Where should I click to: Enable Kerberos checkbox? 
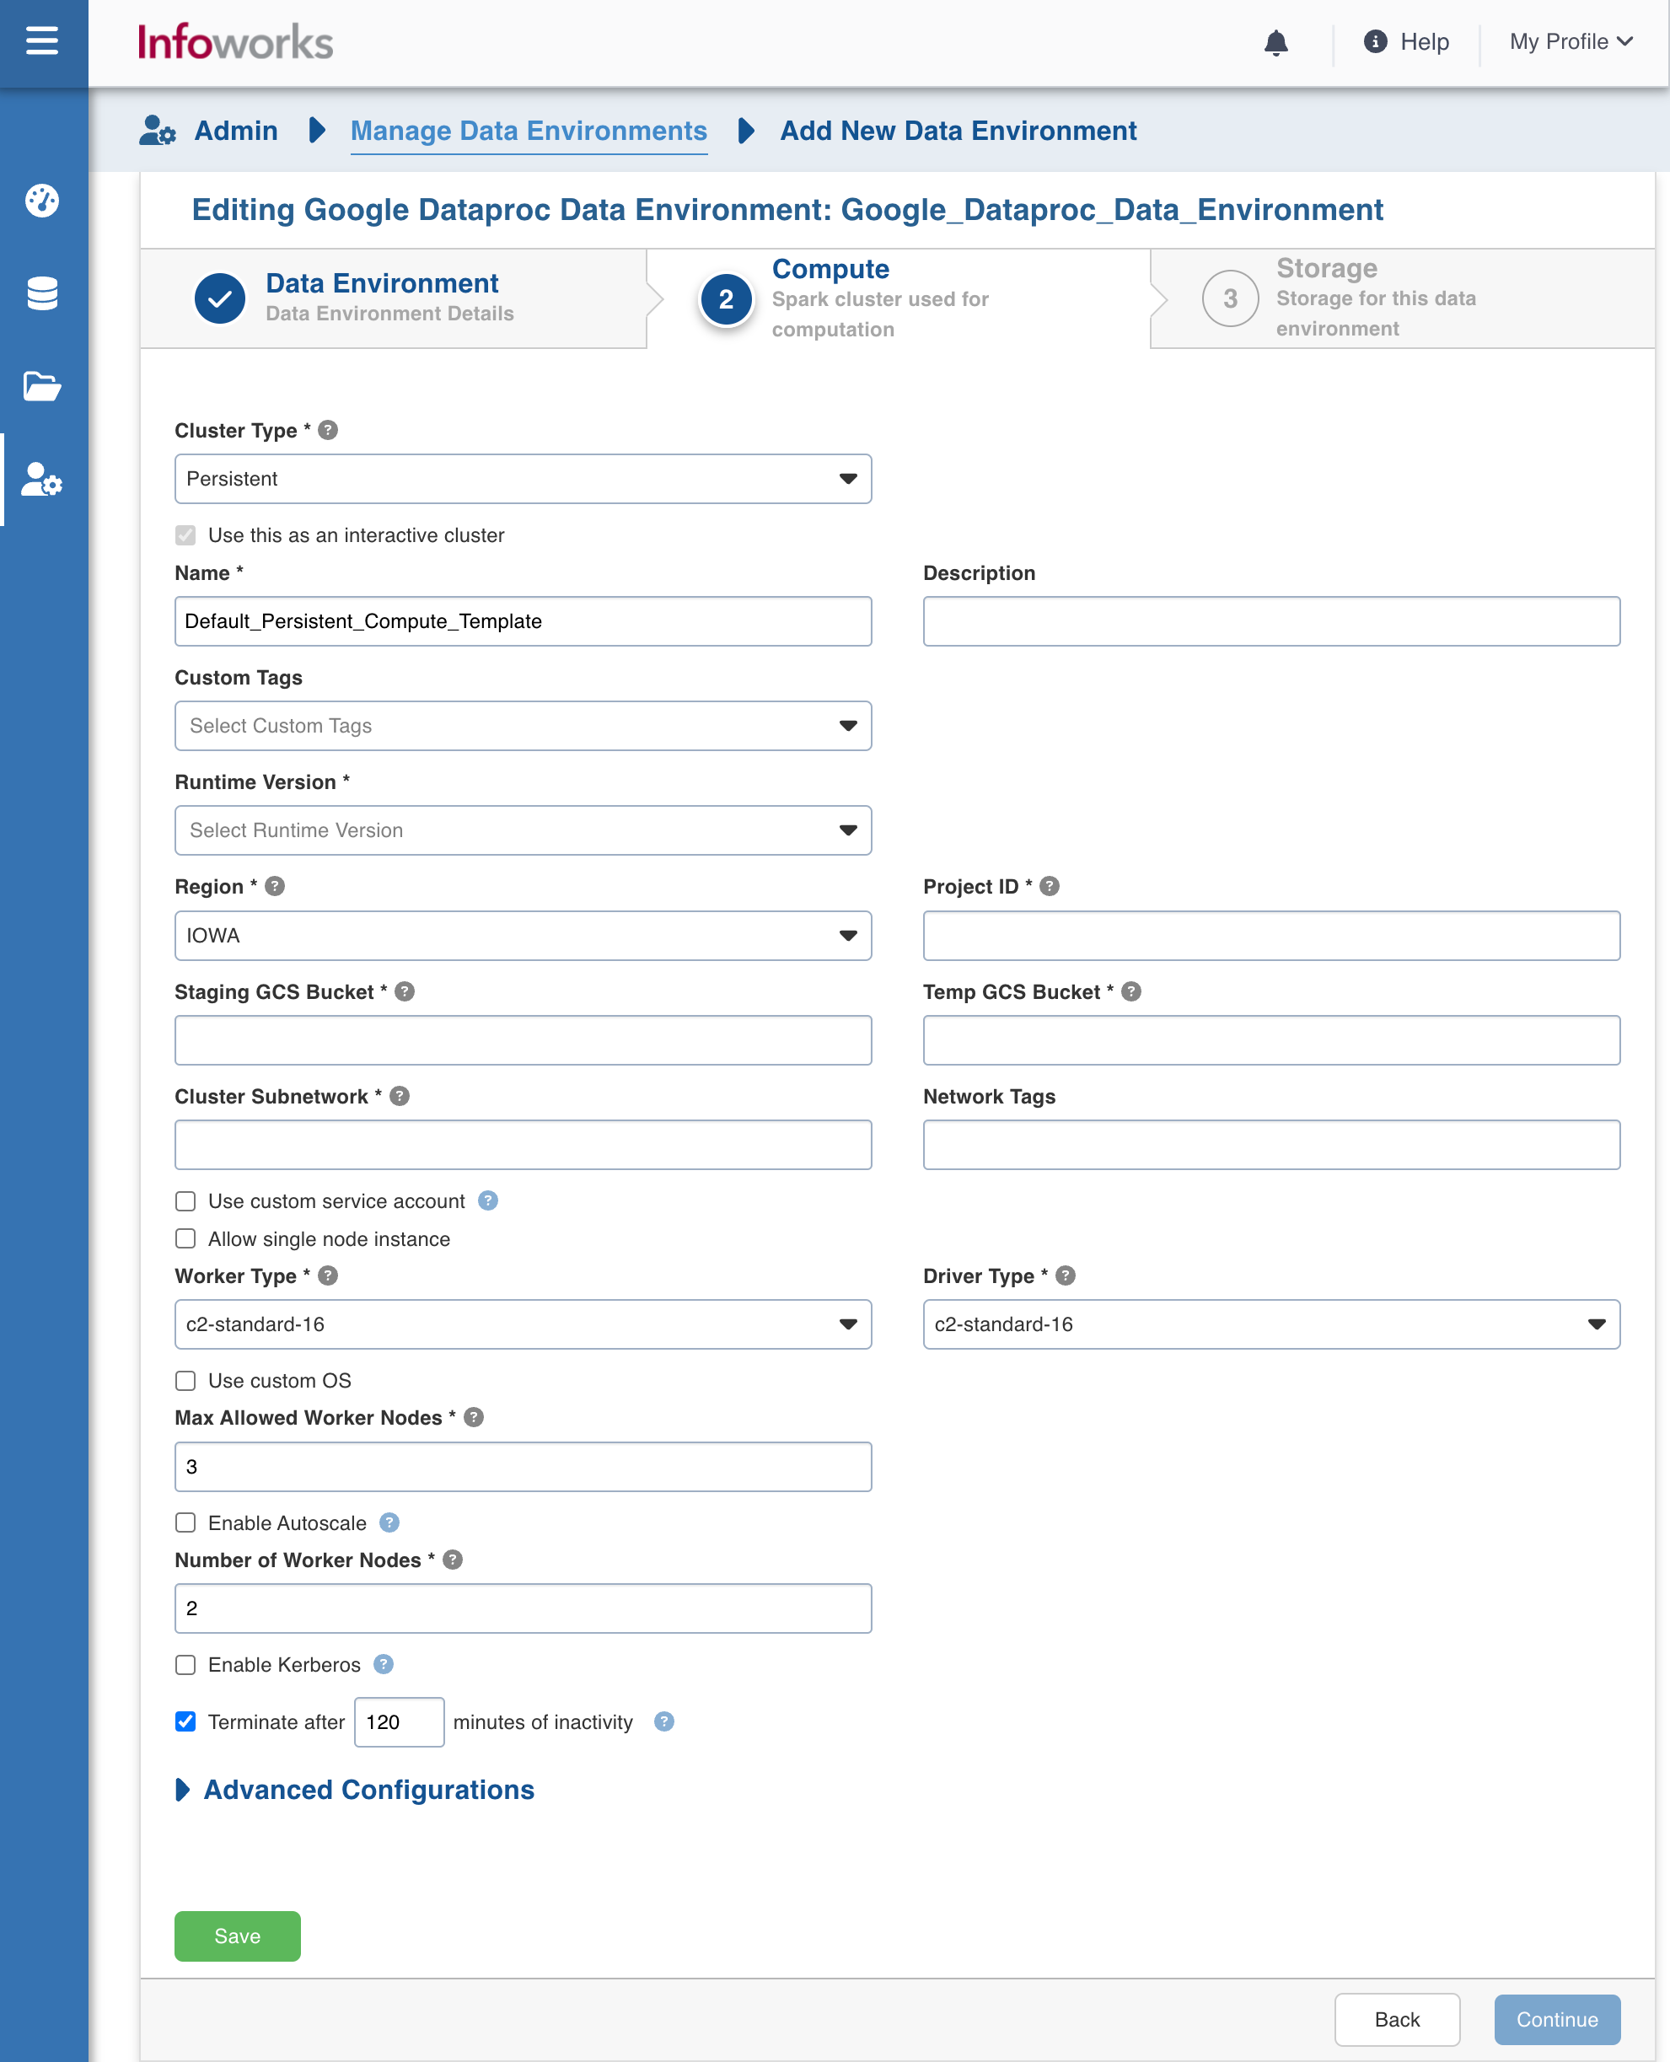coord(185,1665)
